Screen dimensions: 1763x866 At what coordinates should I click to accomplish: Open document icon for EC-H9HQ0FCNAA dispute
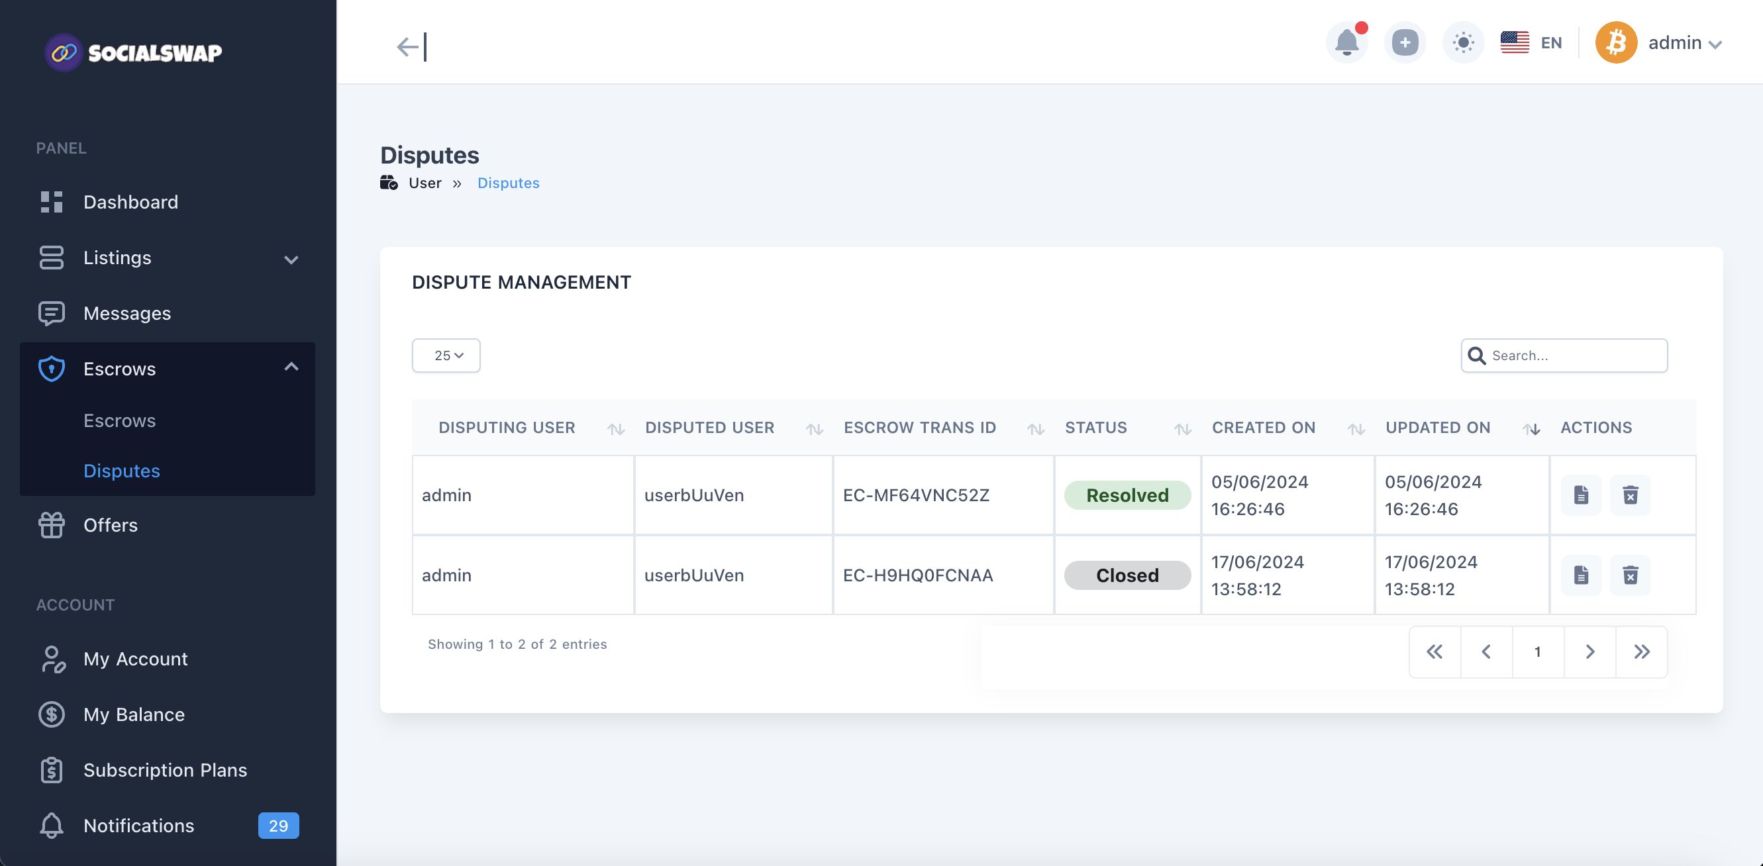point(1580,575)
